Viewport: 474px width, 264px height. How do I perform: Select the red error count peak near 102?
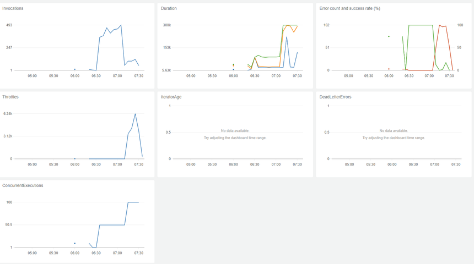coord(439,25)
